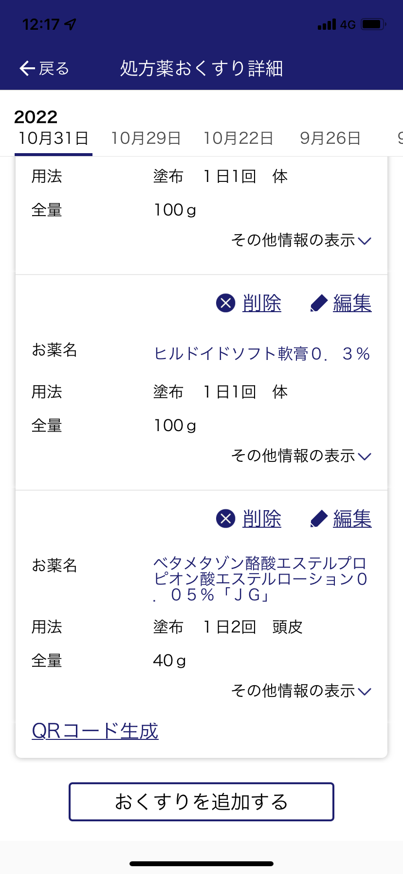This screenshot has width=403, height=874.
Task: Open the QRコード生成 link
Action: point(95,731)
